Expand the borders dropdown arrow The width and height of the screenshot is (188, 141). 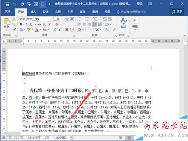pos(91,30)
